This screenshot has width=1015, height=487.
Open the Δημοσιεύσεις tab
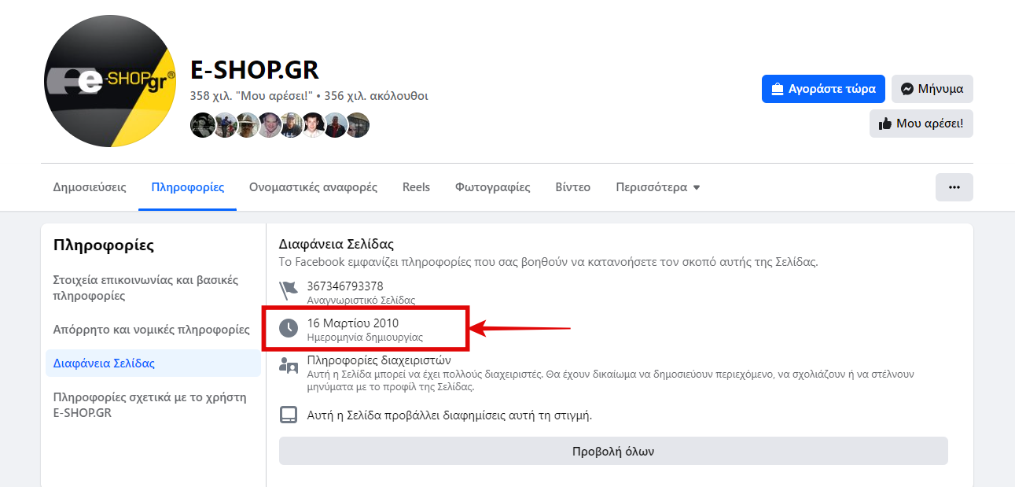click(90, 187)
